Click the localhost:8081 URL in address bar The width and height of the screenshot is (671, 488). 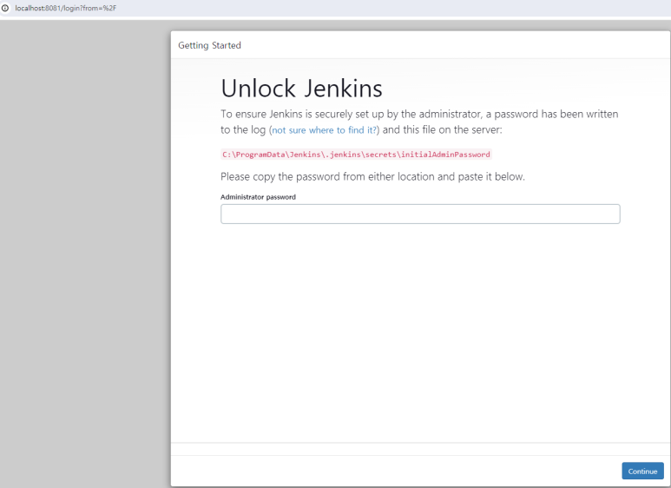[65, 8]
